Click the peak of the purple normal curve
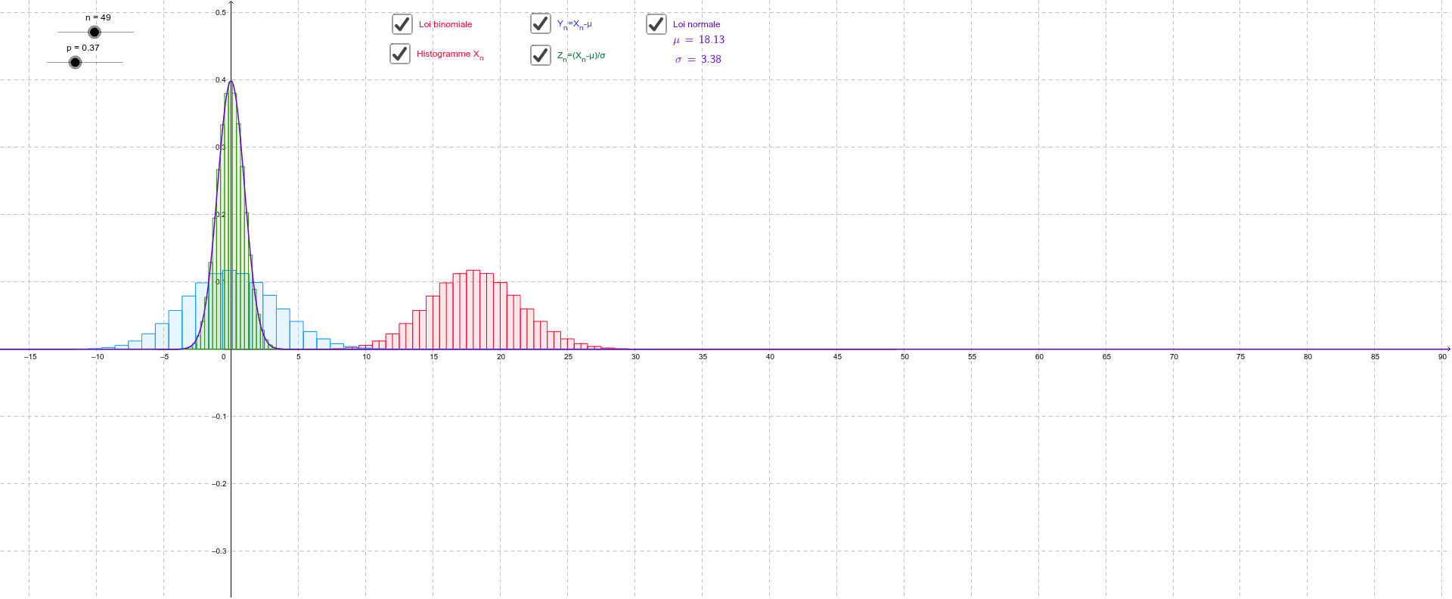The width and height of the screenshot is (1452, 599). tap(231, 81)
